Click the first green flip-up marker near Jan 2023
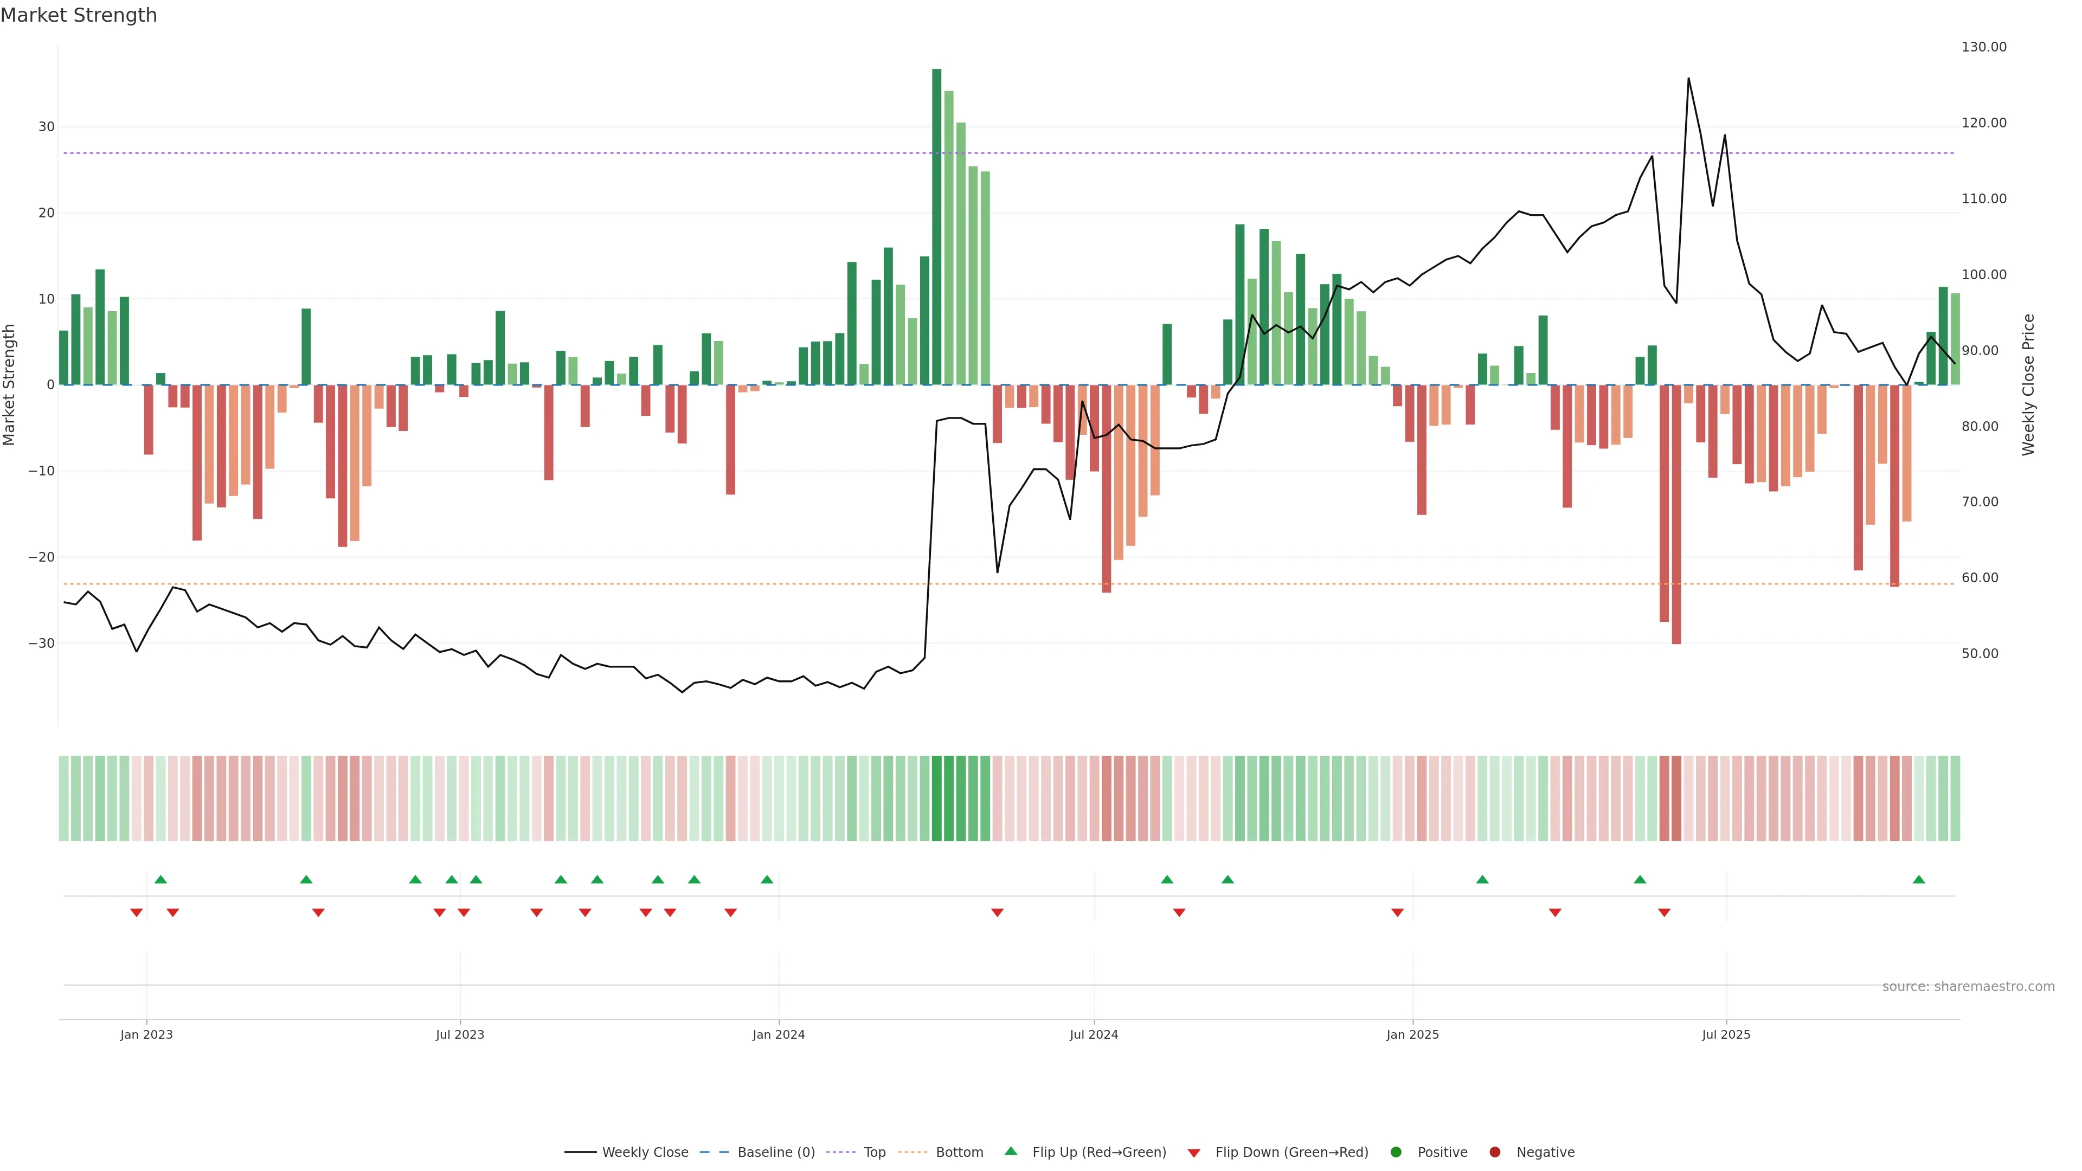Image resolution: width=2082 pixels, height=1171 pixels. point(161,879)
